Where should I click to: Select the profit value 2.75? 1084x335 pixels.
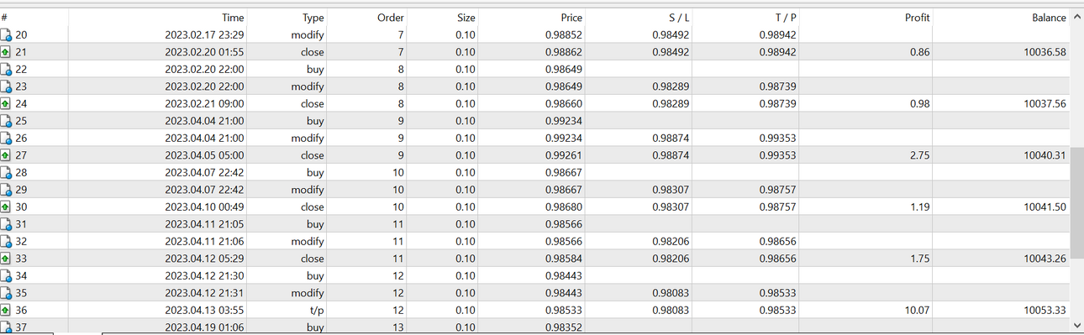click(x=919, y=155)
